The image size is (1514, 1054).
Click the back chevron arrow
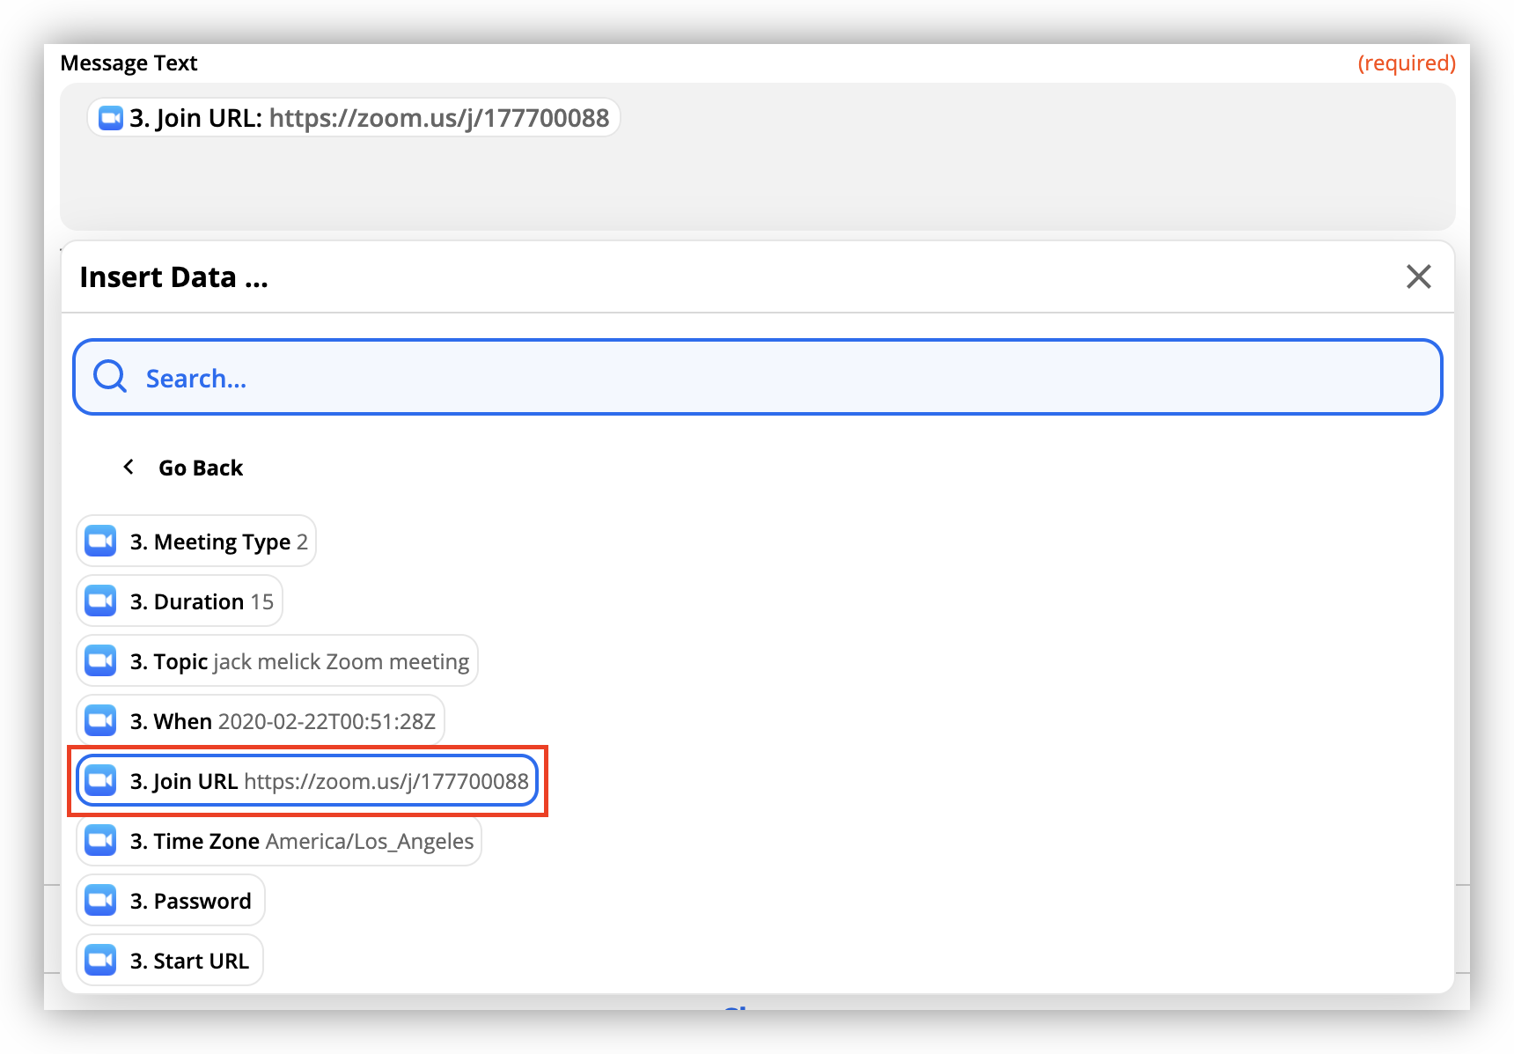tap(129, 467)
